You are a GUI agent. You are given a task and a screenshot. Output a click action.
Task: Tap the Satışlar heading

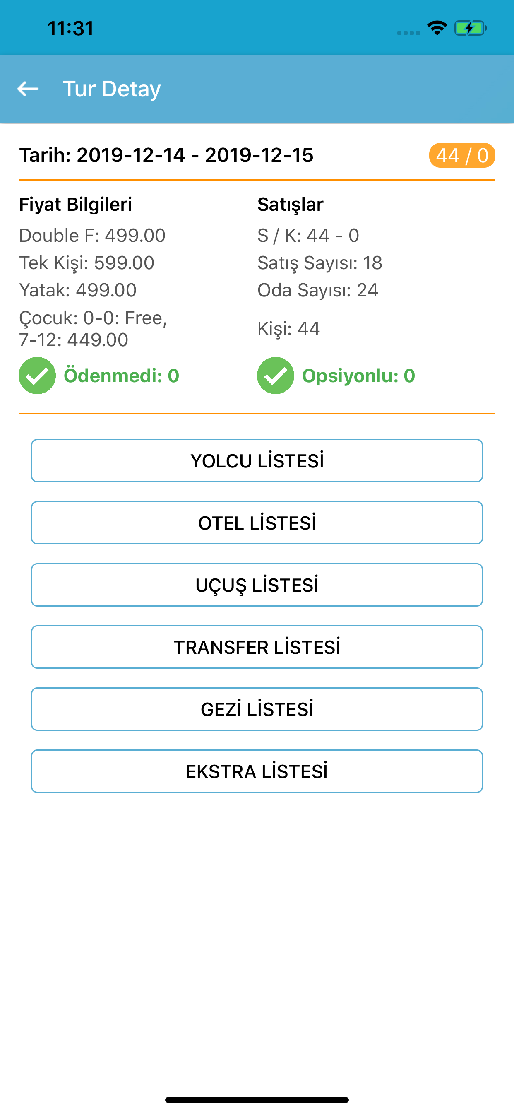(290, 205)
